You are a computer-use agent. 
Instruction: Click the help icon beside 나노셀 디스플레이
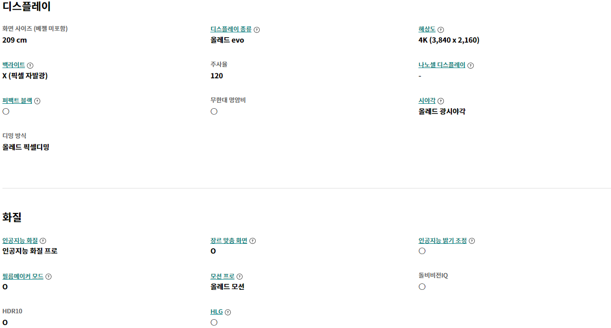(470, 66)
